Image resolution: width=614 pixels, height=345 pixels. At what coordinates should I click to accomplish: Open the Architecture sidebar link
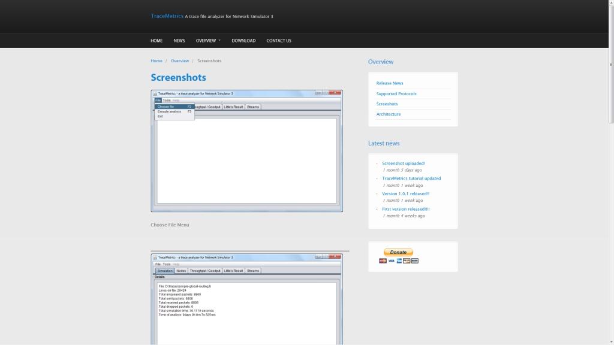pos(389,114)
